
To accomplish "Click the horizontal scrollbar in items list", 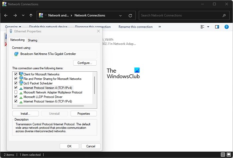I will 51,106.
